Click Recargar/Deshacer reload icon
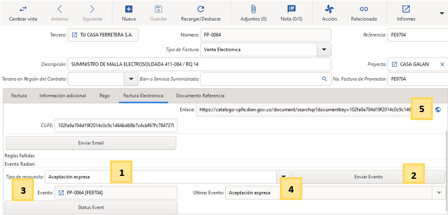448x215 pixels. (201, 9)
